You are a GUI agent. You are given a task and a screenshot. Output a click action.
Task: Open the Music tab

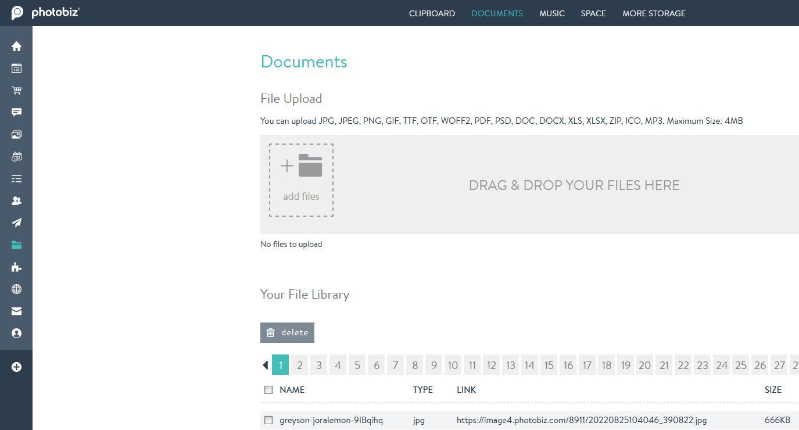(551, 13)
